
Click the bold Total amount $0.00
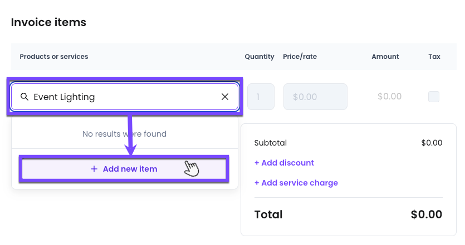click(x=426, y=214)
